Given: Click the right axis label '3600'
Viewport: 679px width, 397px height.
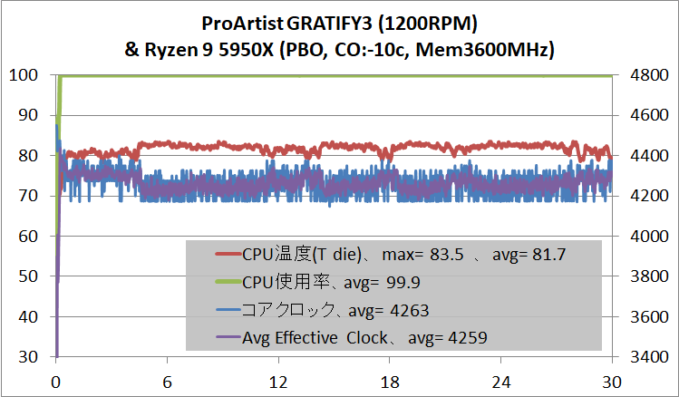Looking at the screenshot, I should point(649,317).
